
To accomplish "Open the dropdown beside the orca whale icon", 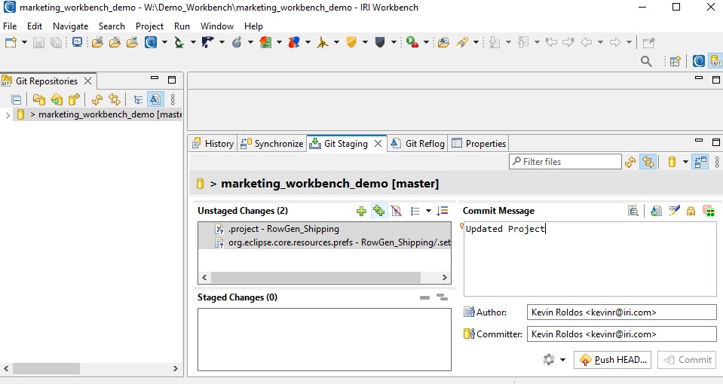I will (x=222, y=42).
